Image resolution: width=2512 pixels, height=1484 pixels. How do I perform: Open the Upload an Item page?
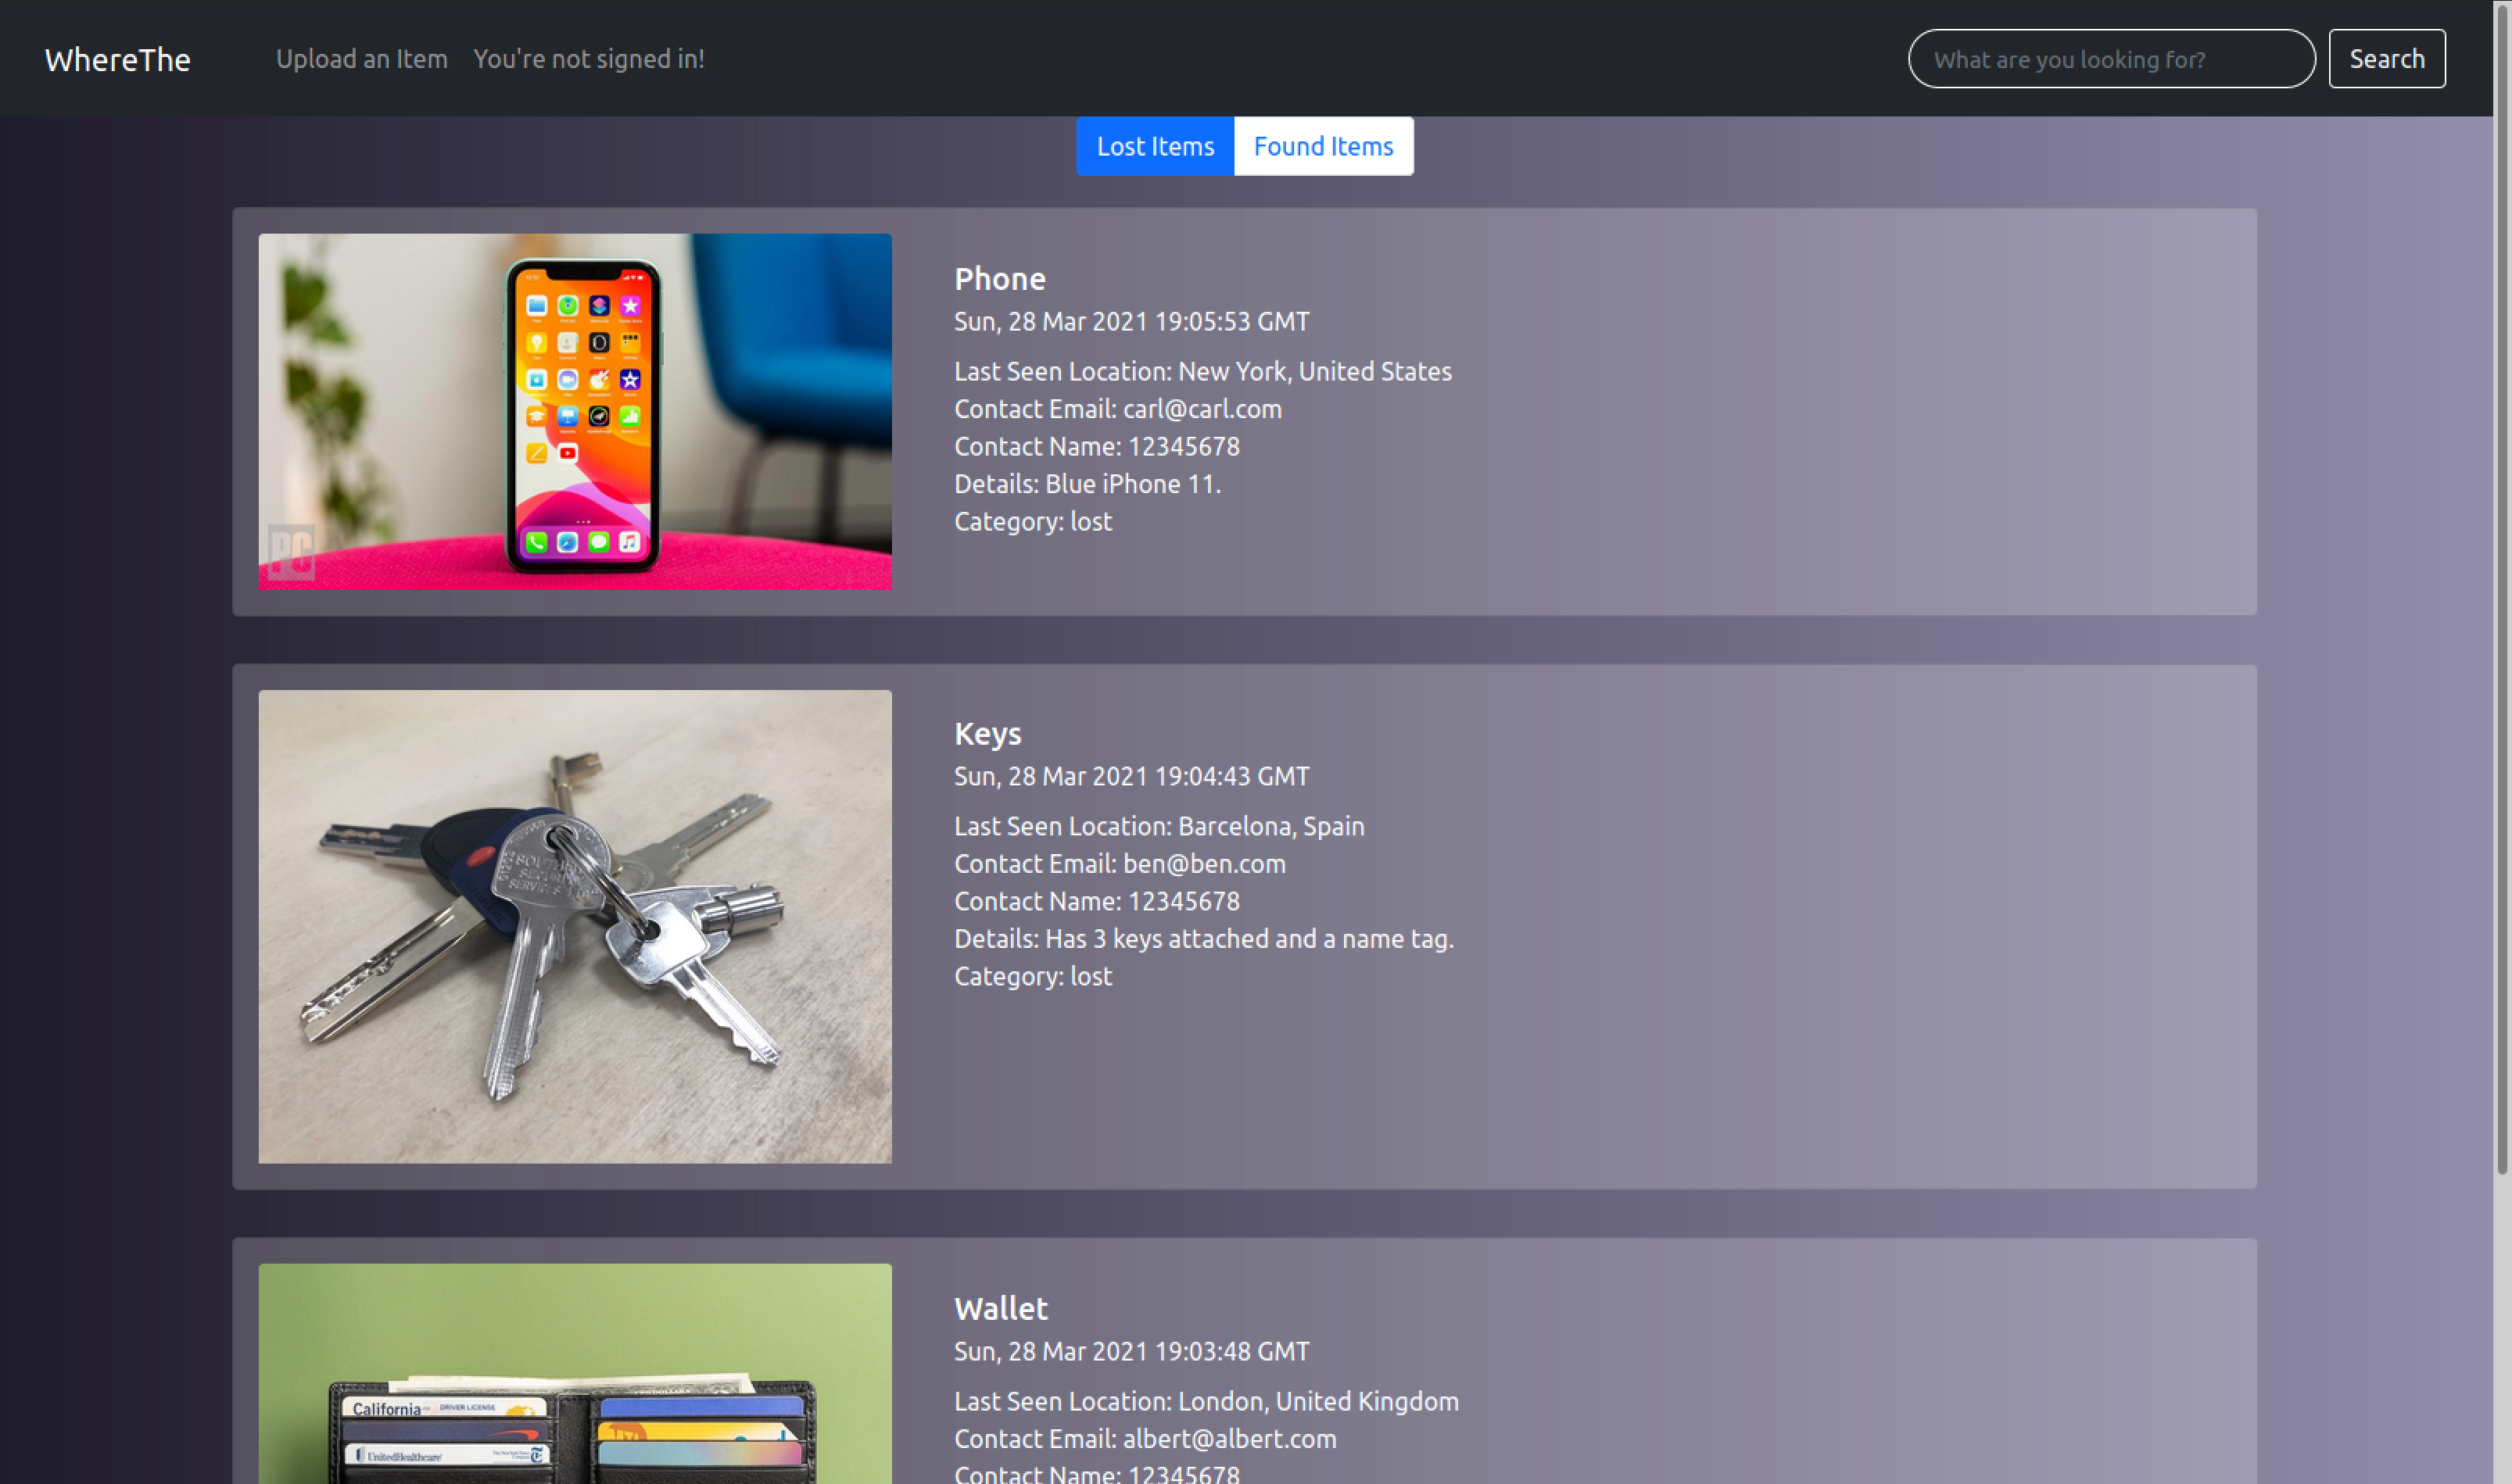[361, 59]
